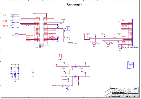The width and height of the screenshot is (141, 99).
Task: Select the right-side connector block
Action: click(134, 33)
